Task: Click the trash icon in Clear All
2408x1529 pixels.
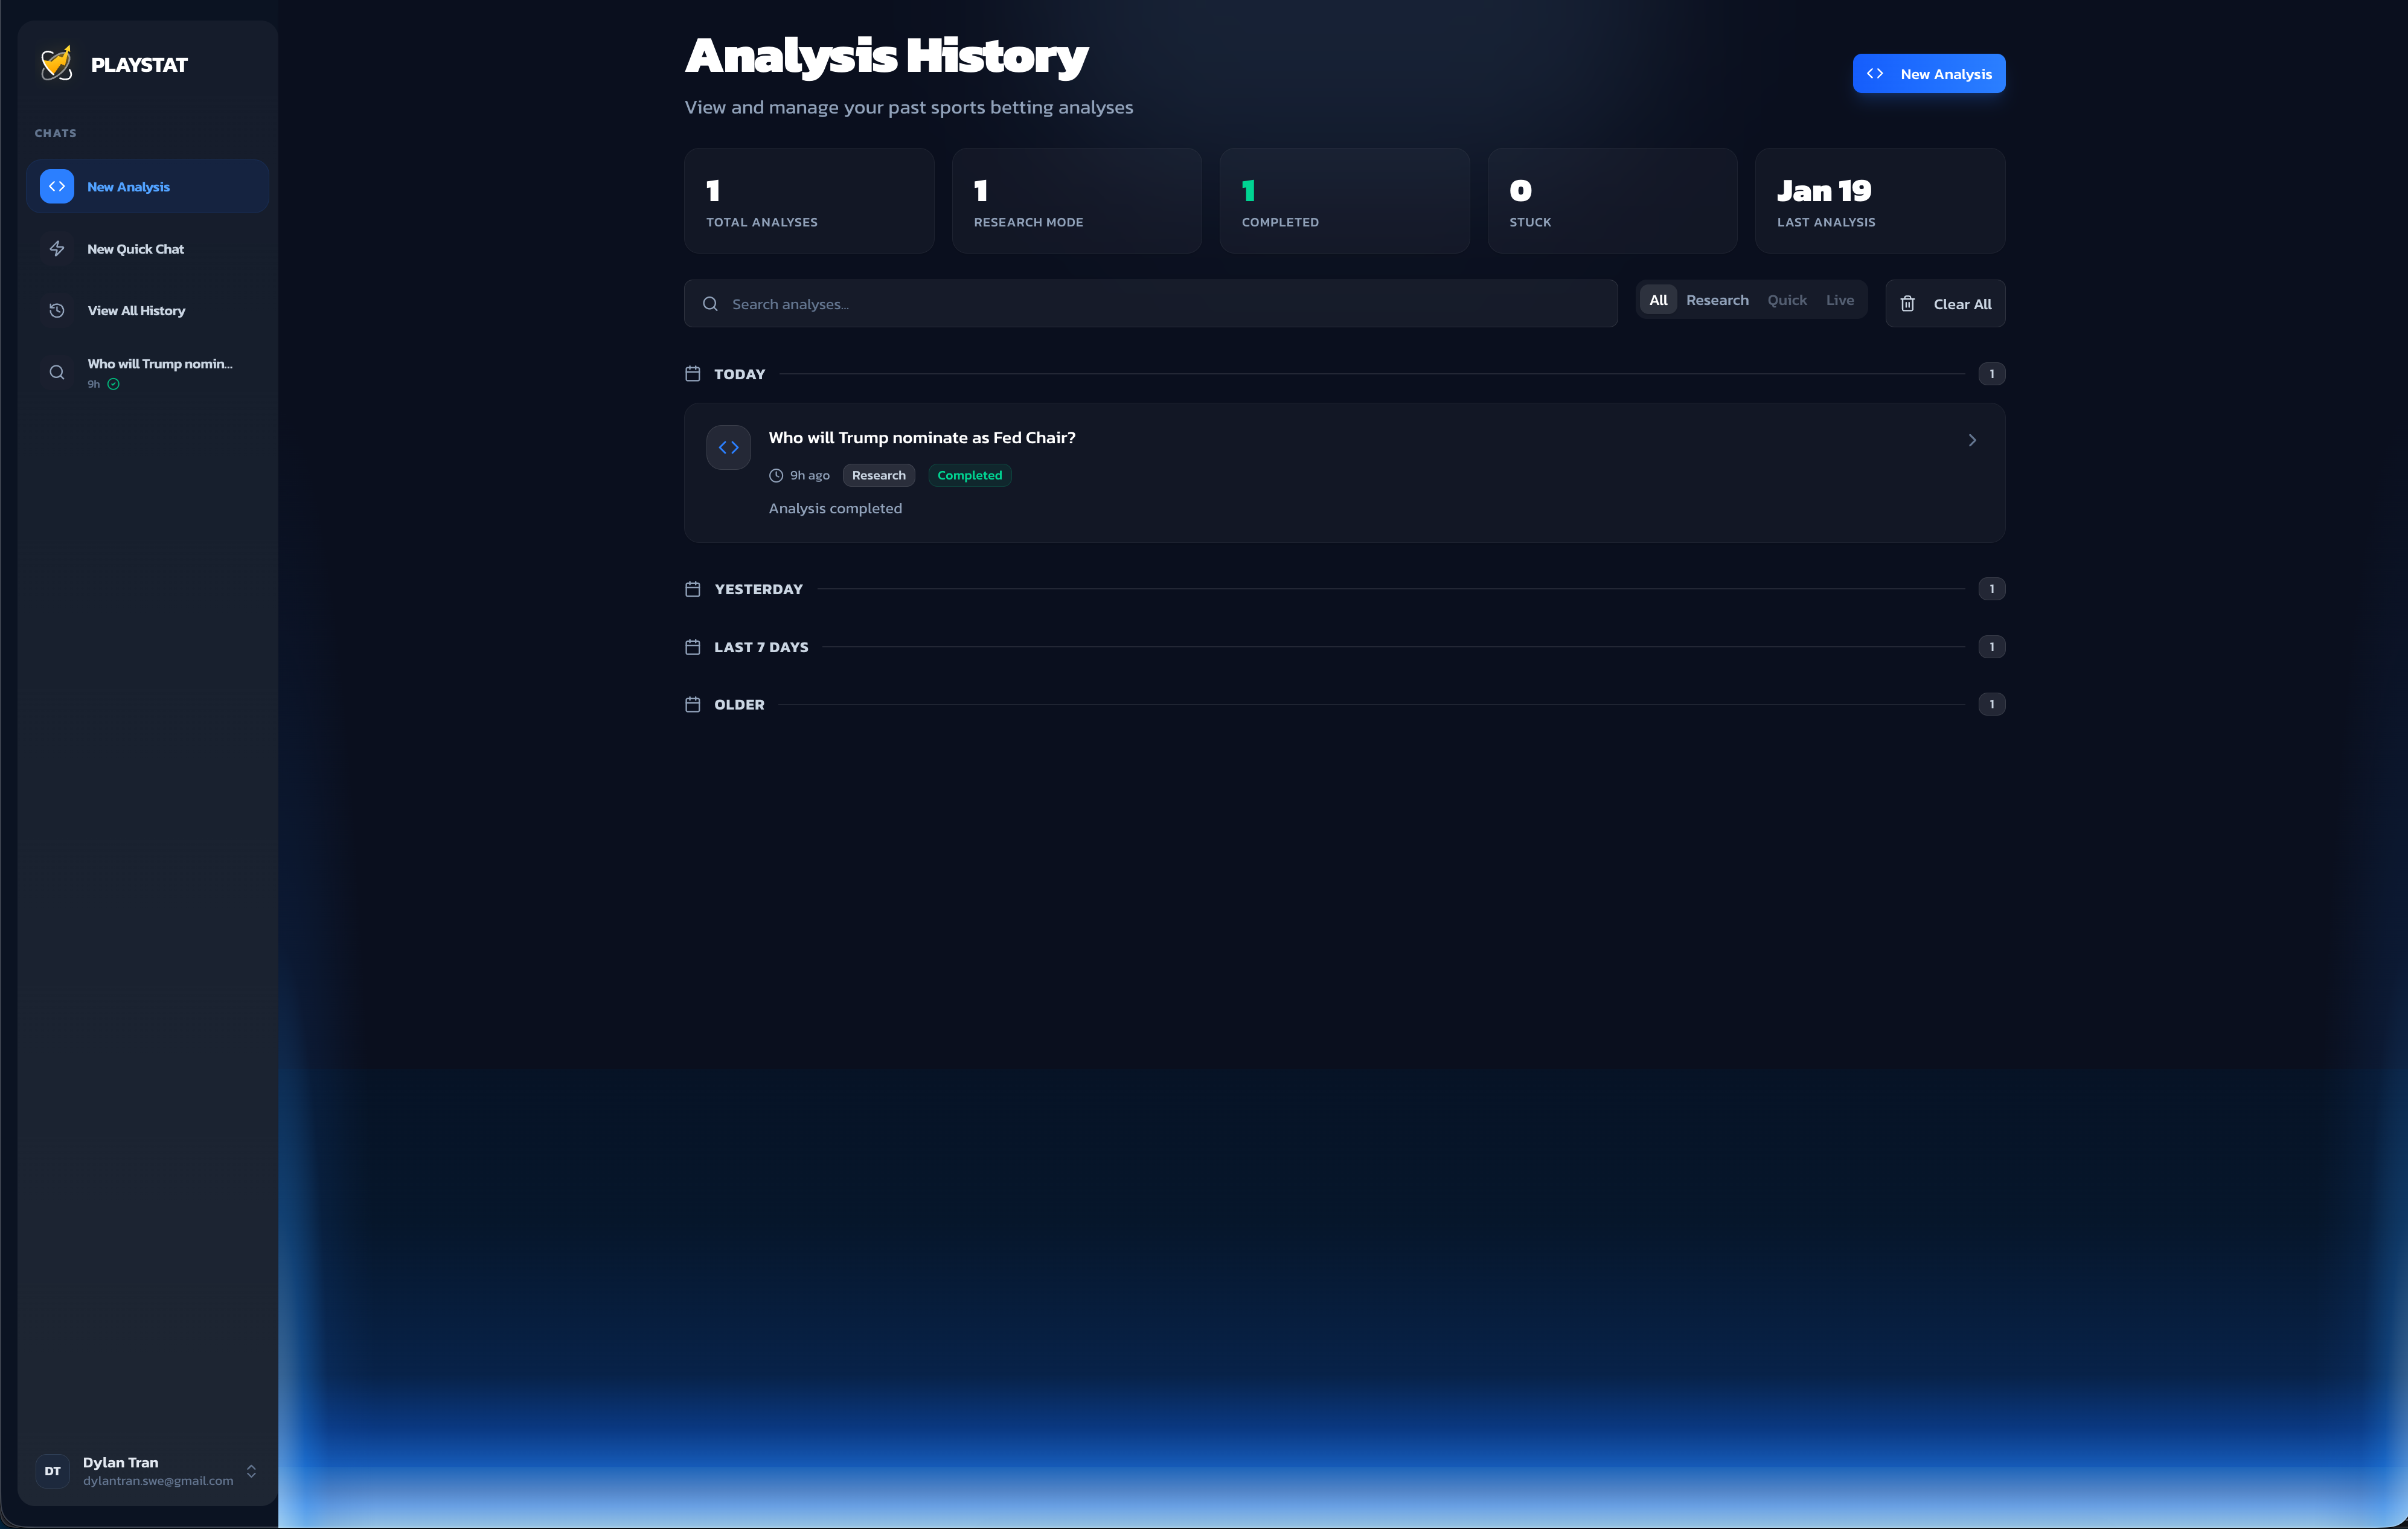Action: pos(1907,303)
